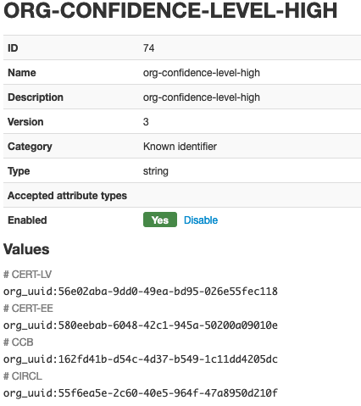Click the Type value string
This screenshot has height=406, width=361.
click(156, 171)
